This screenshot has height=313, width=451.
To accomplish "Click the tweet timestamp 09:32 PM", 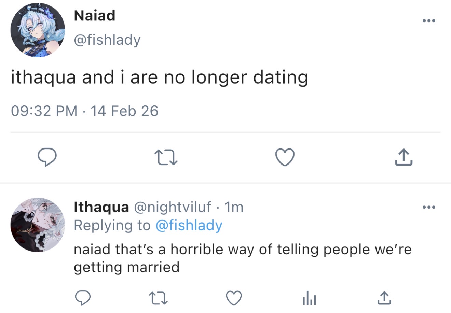I will click(44, 111).
